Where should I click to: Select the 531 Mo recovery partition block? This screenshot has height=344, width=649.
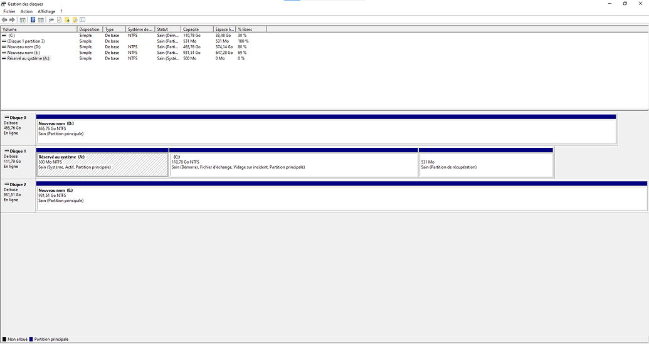pos(486,165)
